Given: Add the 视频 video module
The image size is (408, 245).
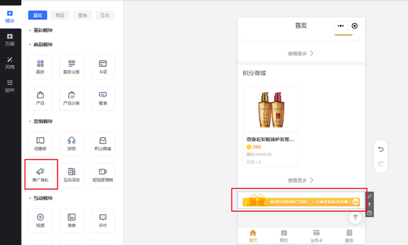Looking at the screenshot, I should pos(40,221).
